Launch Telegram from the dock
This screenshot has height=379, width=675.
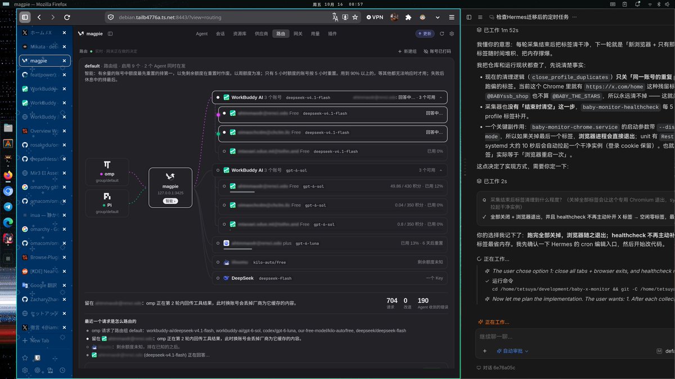(x=8, y=207)
